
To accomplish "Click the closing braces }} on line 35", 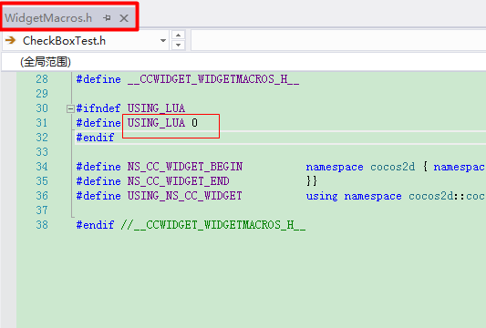I will coord(312,181).
